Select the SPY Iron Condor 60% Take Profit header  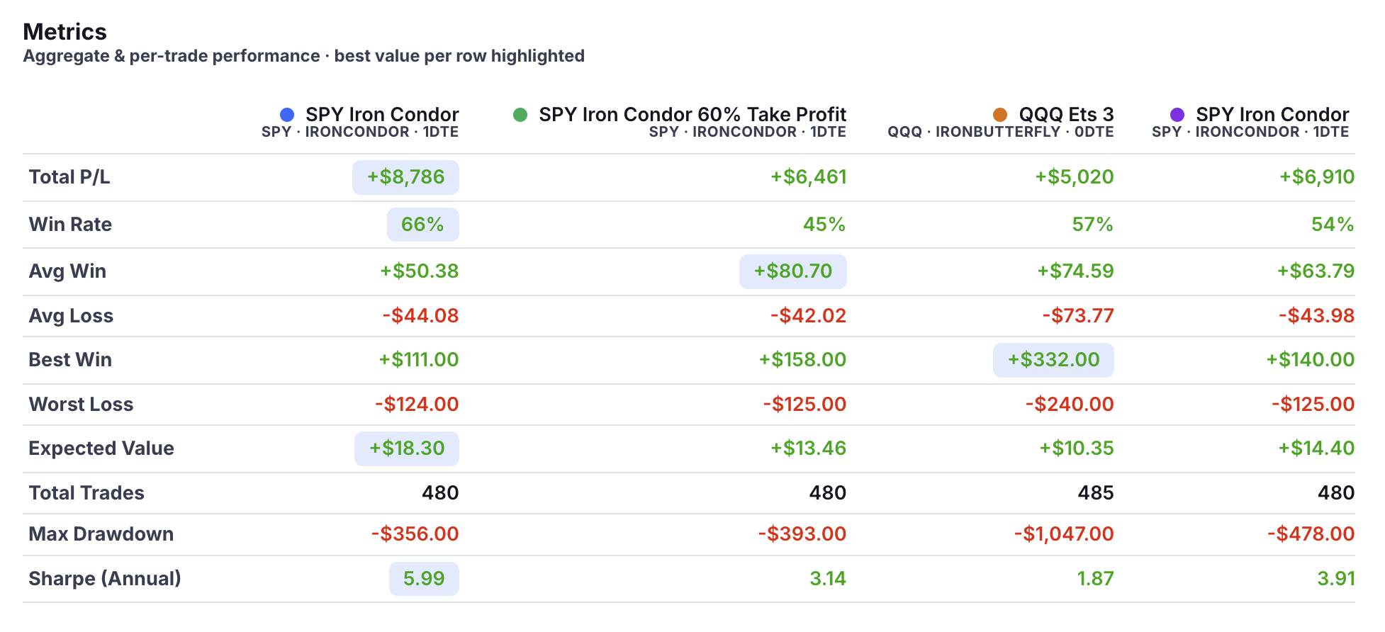coord(692,115)
